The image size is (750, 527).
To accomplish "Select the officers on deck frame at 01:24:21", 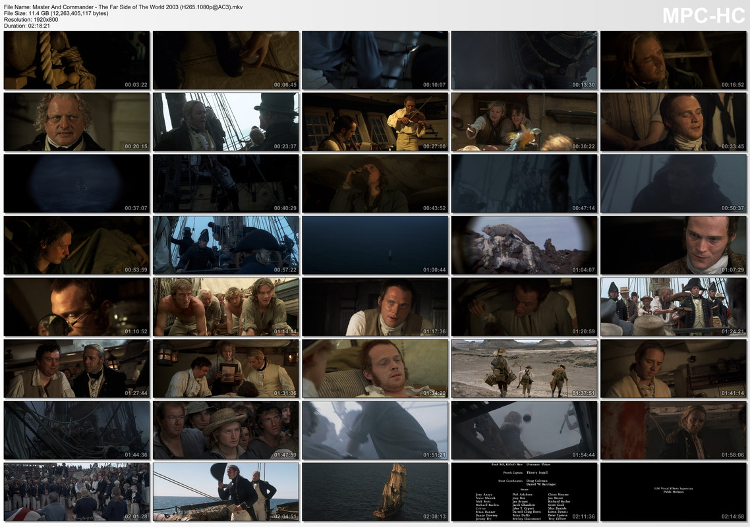I will click(674, 307).
